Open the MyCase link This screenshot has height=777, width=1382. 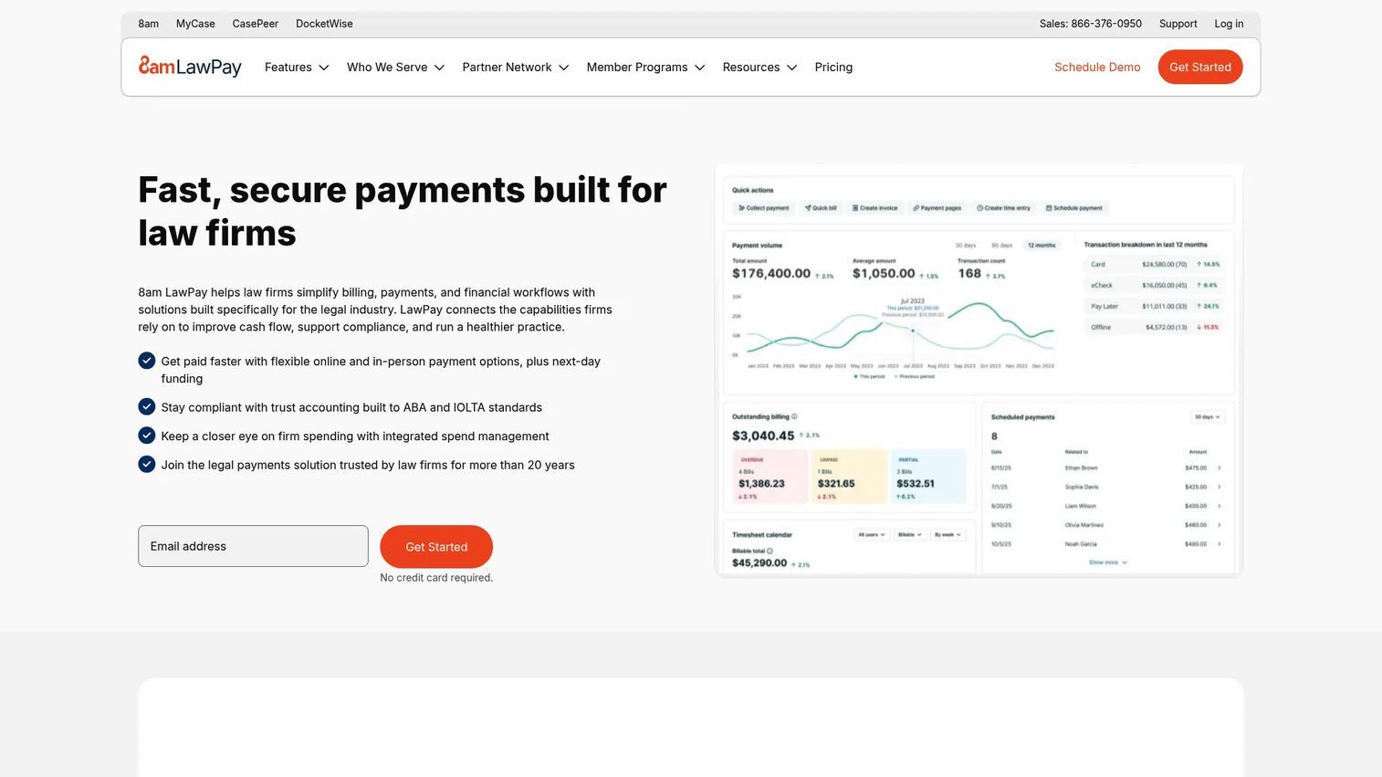(x=195, y=24)
